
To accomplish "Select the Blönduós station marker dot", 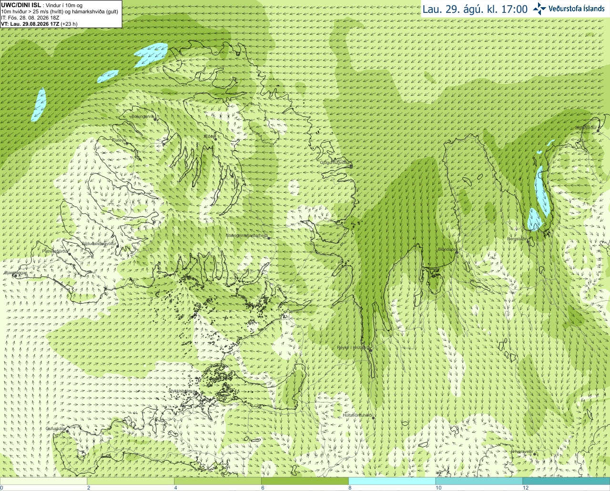I will [x=457, y=253].
